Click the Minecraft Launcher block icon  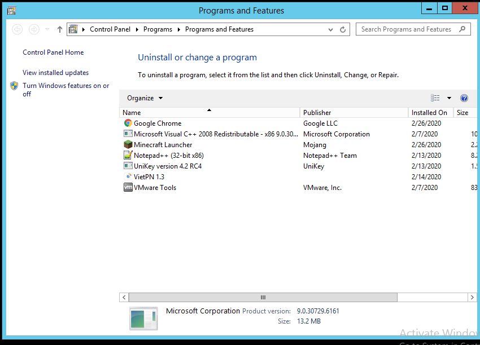pyautogui.click(x=128, y=144)
